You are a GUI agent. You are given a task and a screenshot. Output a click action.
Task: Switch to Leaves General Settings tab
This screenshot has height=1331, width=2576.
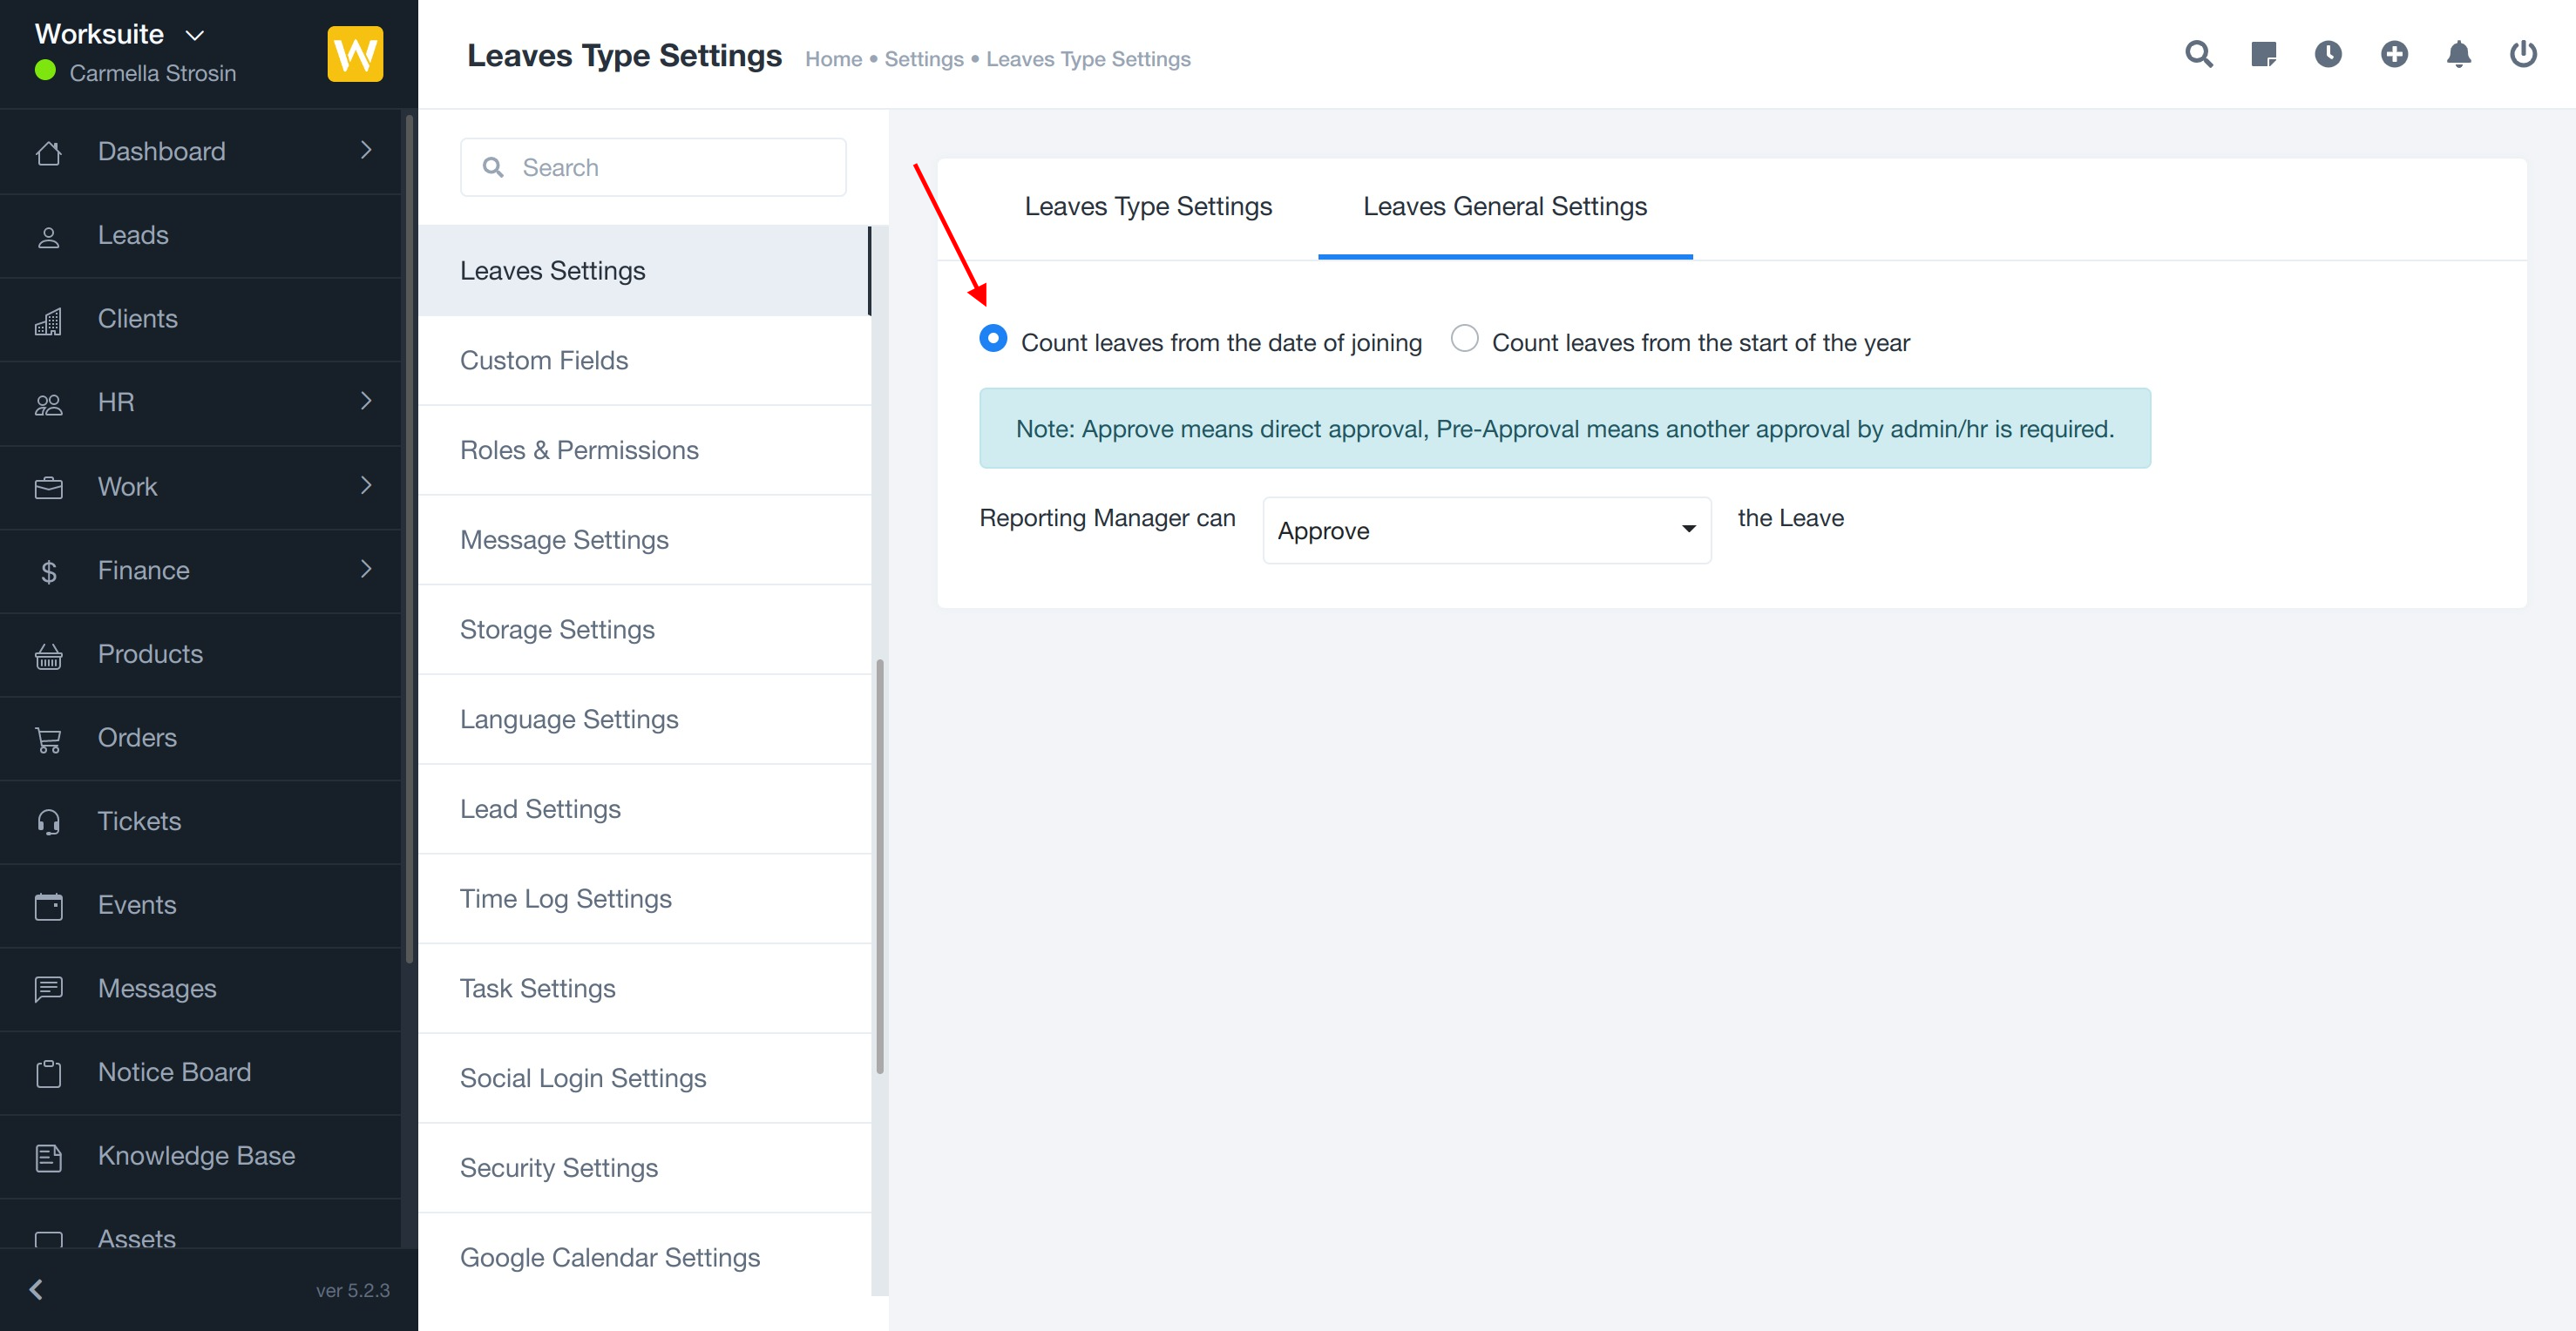pos(1504,206)
